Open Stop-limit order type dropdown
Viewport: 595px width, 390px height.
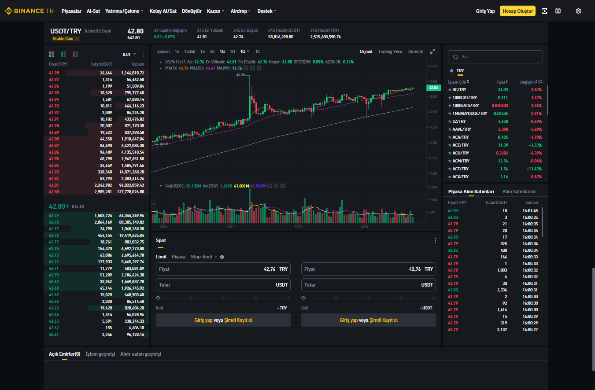pos(204,257)
